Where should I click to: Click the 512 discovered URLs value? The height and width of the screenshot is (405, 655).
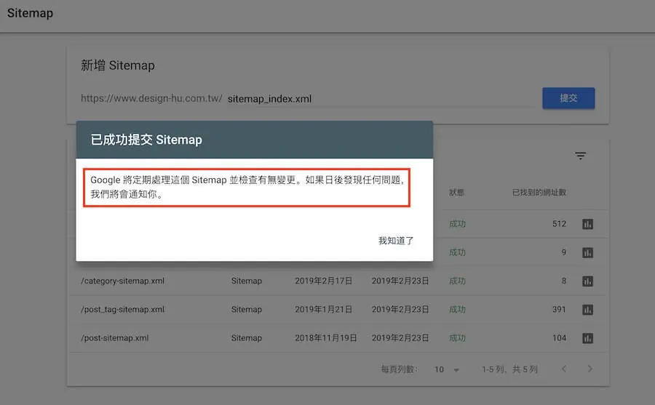(559, 224)
